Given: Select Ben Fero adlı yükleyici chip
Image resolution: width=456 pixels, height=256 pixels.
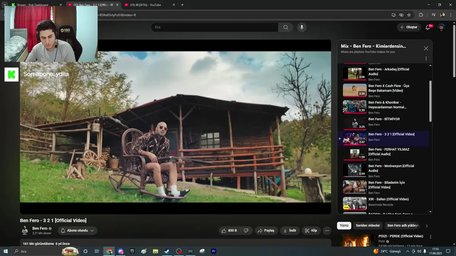Looking at the screenshot, I should click(x=403, y=225).
